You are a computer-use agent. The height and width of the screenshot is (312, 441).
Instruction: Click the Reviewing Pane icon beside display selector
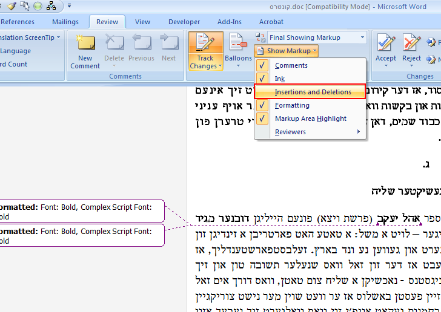tap(260, 37)
